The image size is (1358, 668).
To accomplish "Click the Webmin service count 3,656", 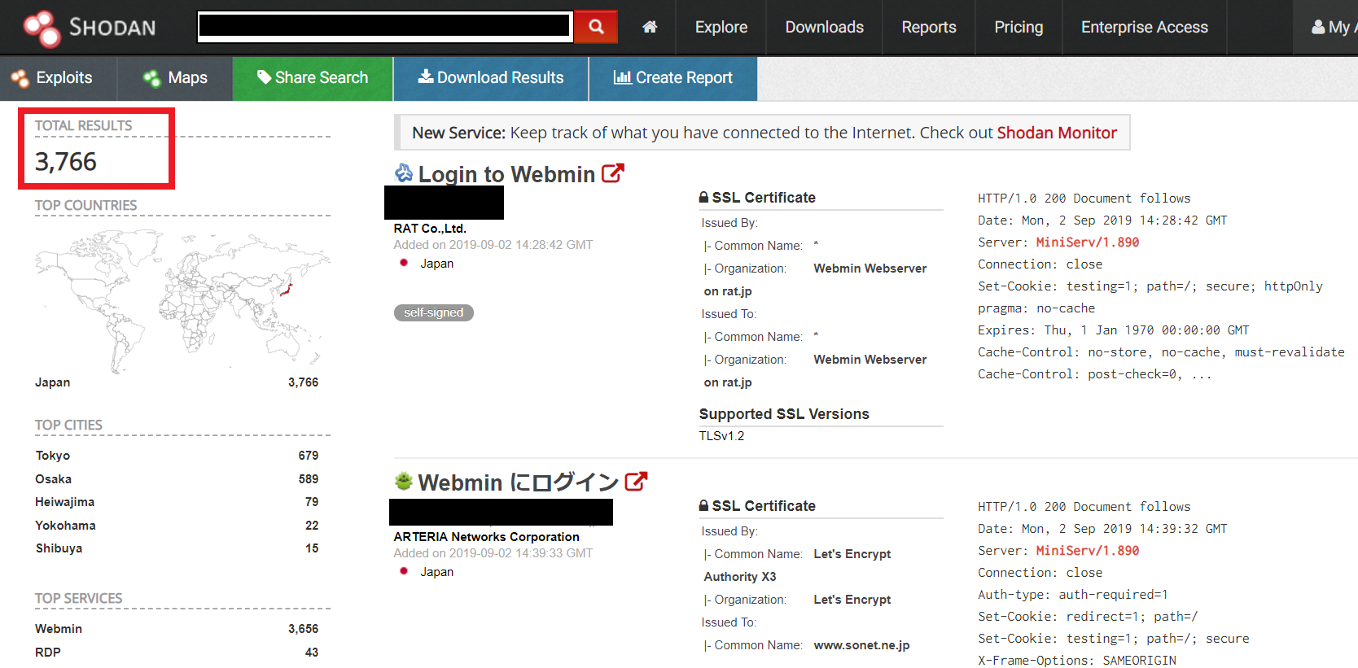I will (303, 629).
